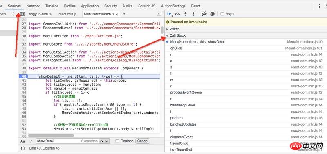327x154 pixels.
Task: Go to next search match
Action: (107, 141)
